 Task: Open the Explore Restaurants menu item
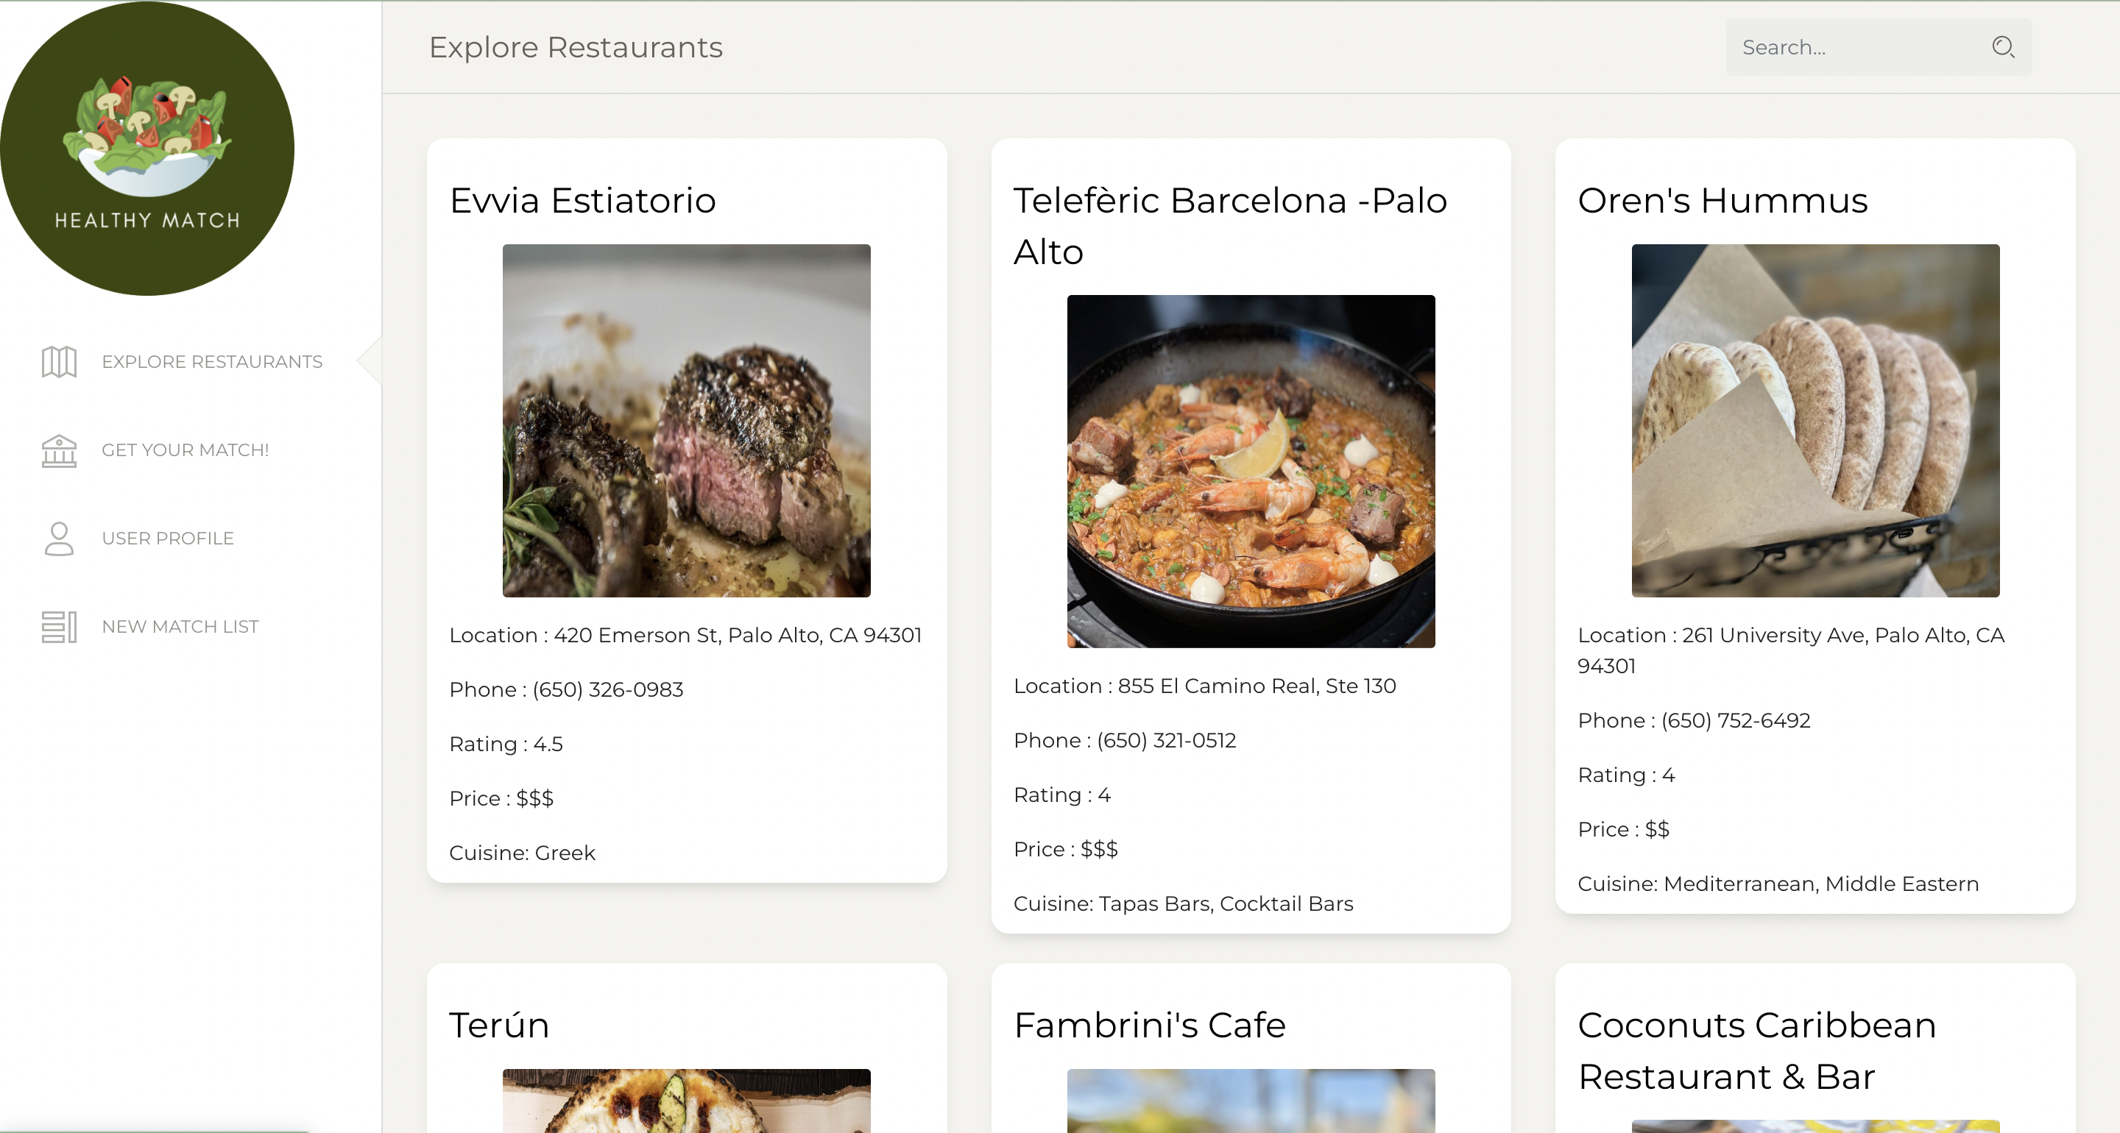211,362
